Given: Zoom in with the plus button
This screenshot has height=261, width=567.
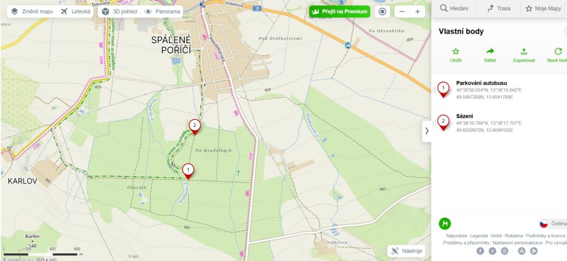Looking at the screenshot, I should (x=417, y=12).
